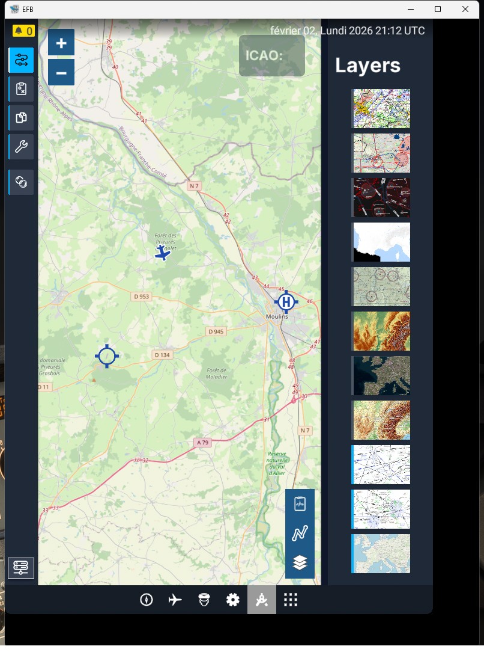Center map on the blue airplane marker

coord(162,254)
